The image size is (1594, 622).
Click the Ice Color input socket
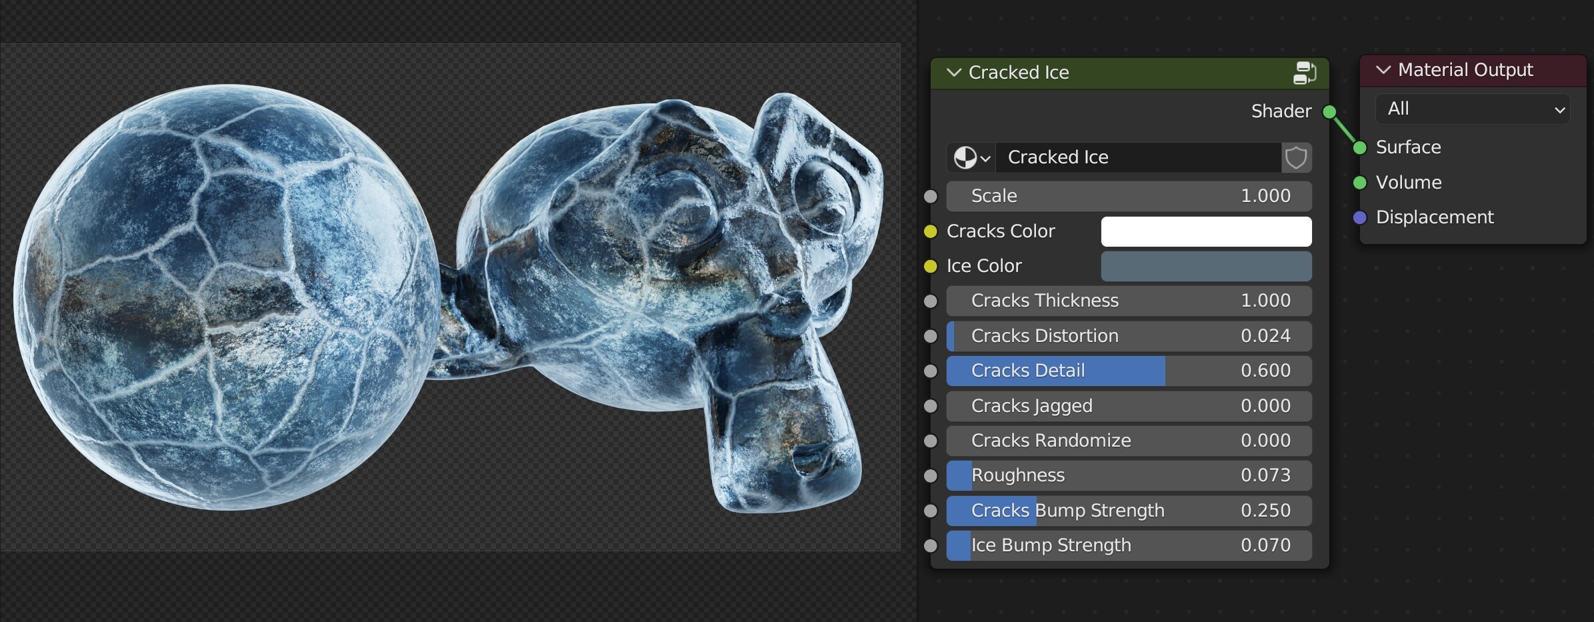(x=931, y=266)
